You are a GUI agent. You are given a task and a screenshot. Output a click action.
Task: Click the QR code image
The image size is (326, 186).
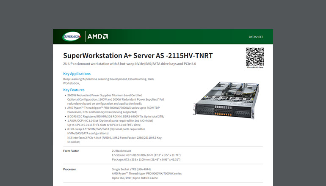254,57
